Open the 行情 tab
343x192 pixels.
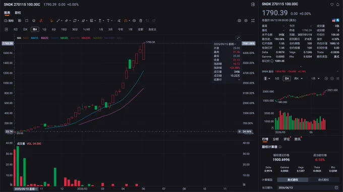tap(265, 139)
